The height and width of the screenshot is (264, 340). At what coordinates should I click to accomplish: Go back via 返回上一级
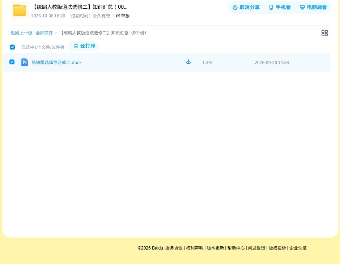click(21, 33)
